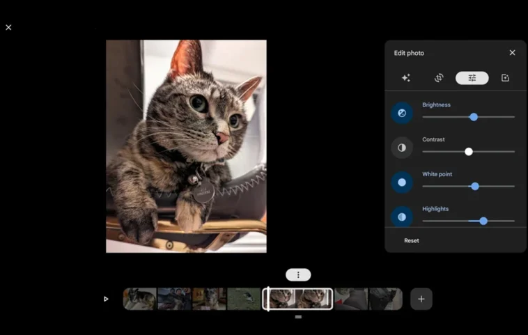Click the "Highlights" label
The width and height of the screenshot is (528, 335).
[435, 209]
